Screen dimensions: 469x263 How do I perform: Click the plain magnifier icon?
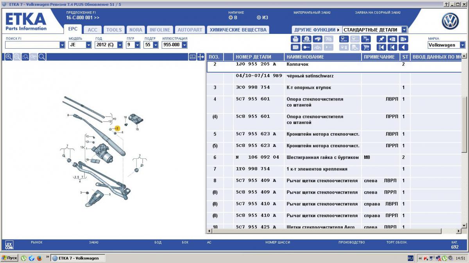[x=42, y=57]
